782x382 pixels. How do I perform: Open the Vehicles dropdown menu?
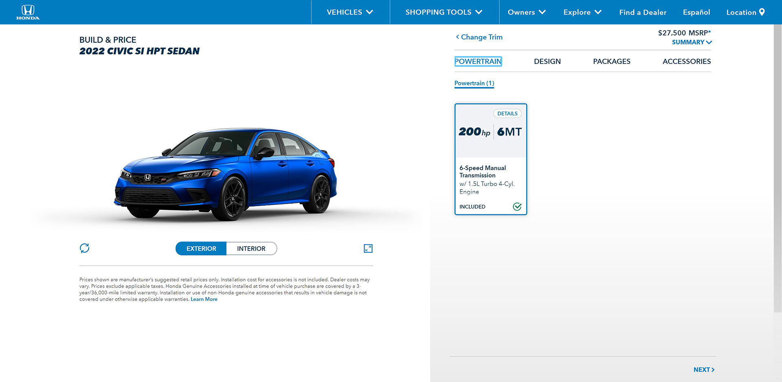(350, 12)
